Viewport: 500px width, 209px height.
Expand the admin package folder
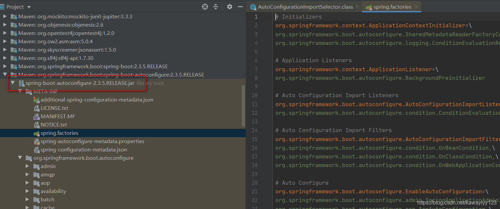[28, 166]
